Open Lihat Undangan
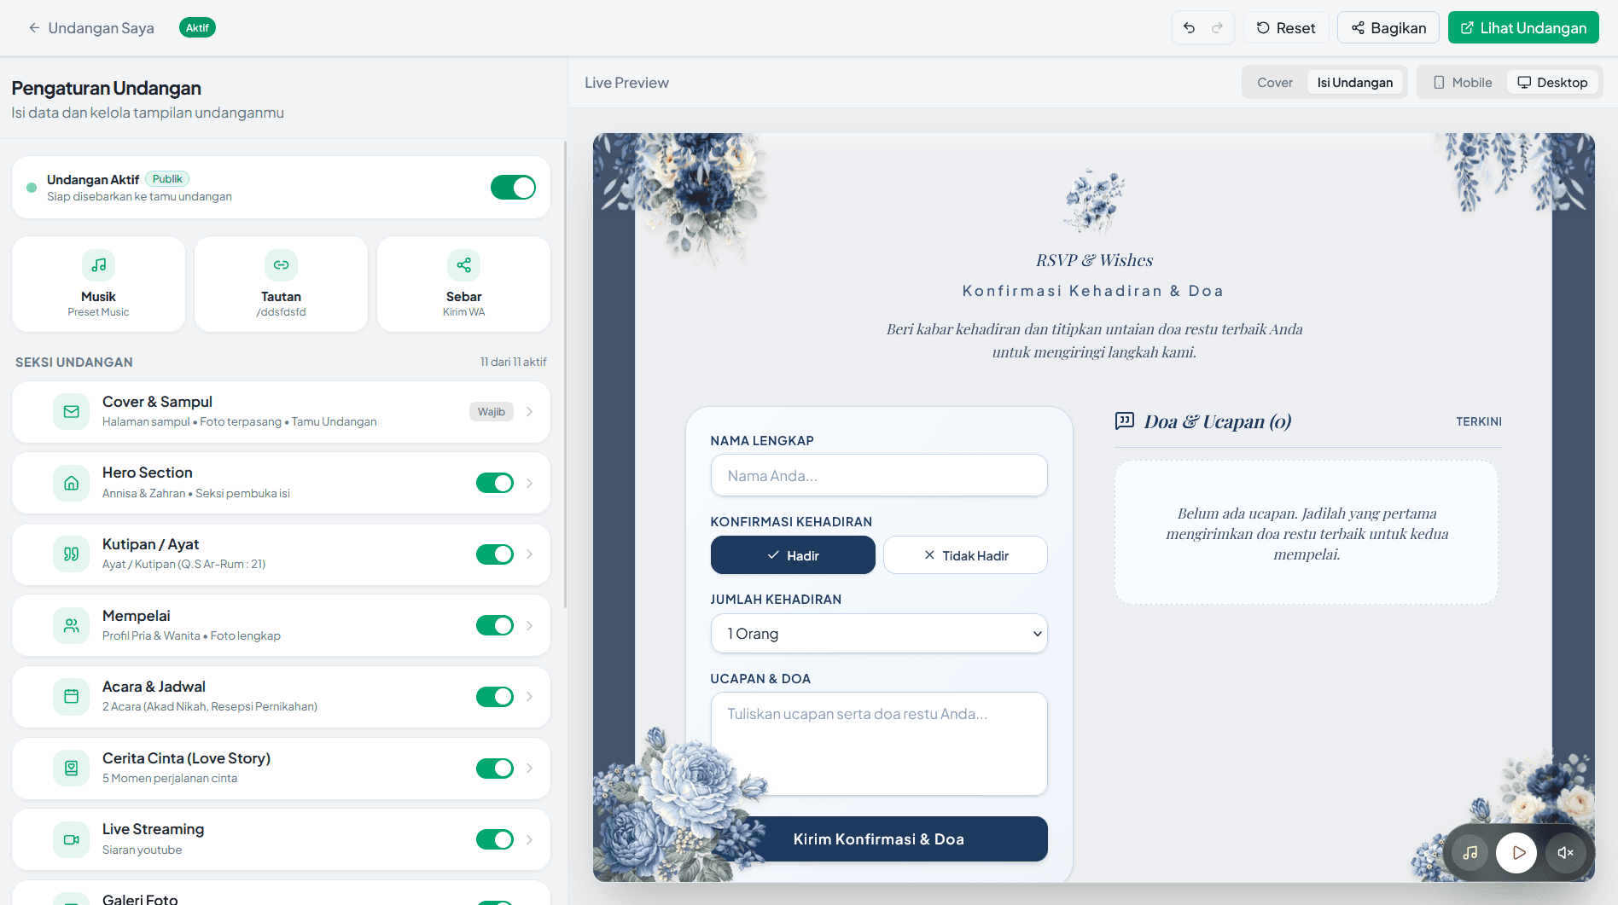The height and width of the screenshot is (905, 1618). 1523,28
